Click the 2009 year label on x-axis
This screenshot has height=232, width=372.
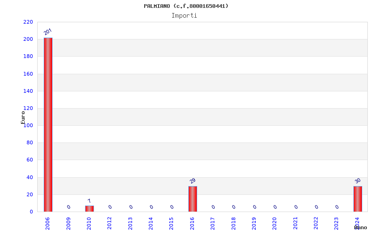(x=68, y=224)
